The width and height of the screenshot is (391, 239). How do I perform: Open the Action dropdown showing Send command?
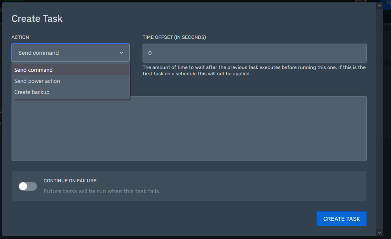(x=71, y=53)
